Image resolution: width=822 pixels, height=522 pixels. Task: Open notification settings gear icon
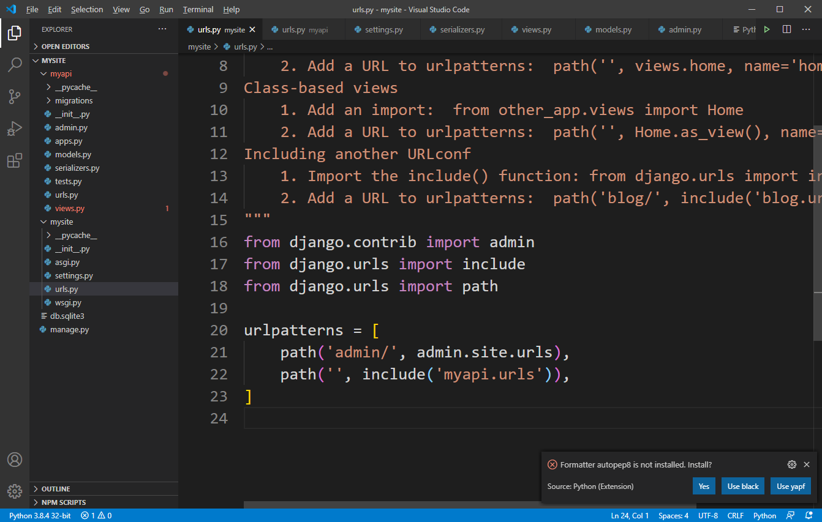tap(791, 464)
